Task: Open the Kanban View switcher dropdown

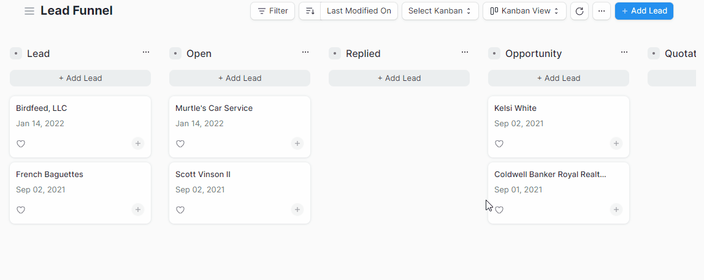Action: [524, 11]
